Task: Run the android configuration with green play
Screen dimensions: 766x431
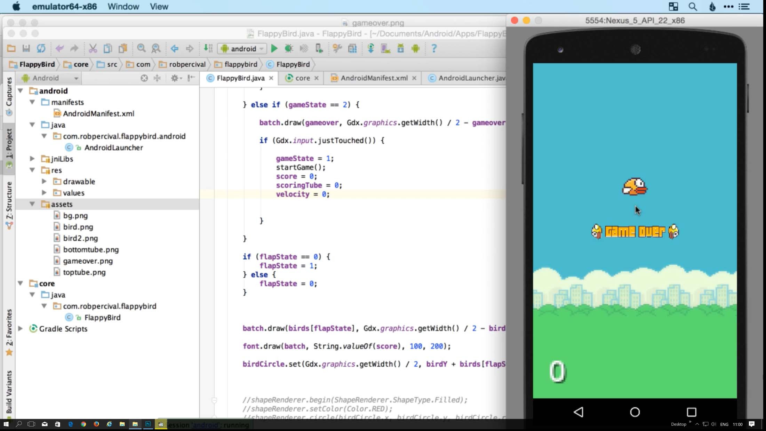Action: coord(274,48)
